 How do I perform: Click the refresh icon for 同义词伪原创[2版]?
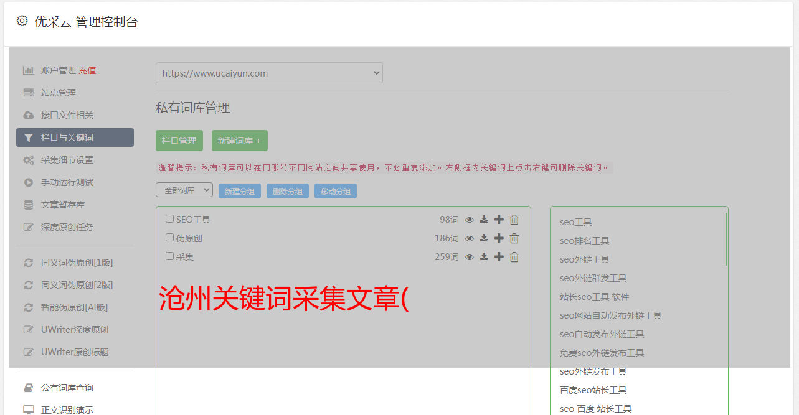click(x=28, y=285)
